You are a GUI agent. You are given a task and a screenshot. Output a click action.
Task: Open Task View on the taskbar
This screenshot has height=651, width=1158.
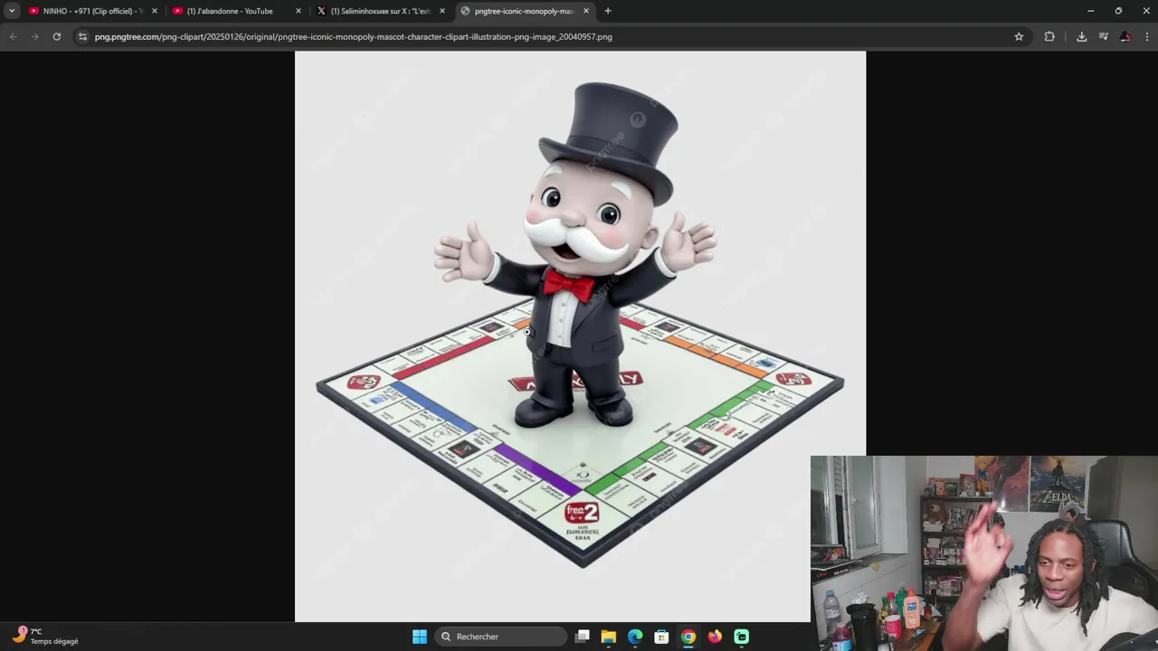click(x=583, y=637)
